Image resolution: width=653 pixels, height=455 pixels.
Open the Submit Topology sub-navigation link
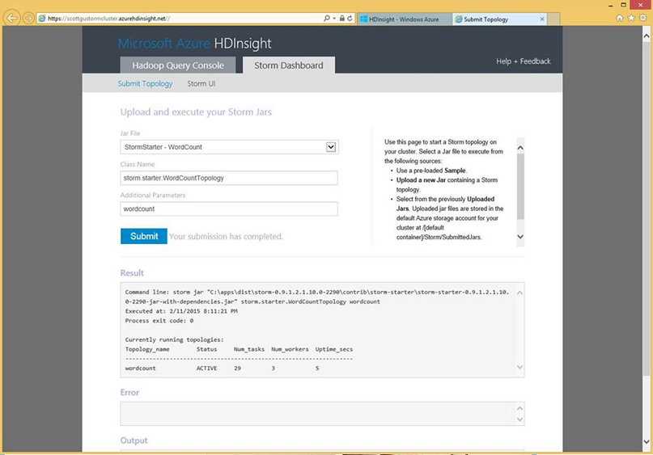click(x=145, y=83)
